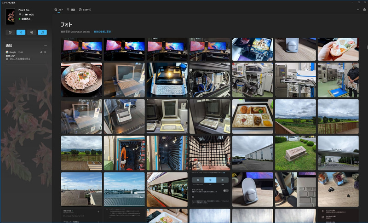Open the server rack with blue cables photo

210,80
